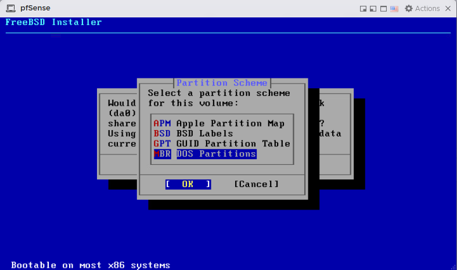Select GPT GUID Partition Table scheme
The height and width of the screenshot is (270, 457).
tap(222, 143)
